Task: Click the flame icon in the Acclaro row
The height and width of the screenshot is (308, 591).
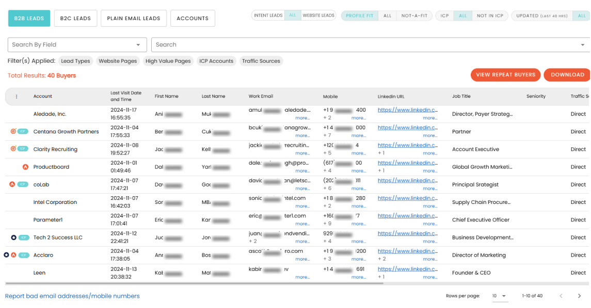Action: (x=13, y=255)
